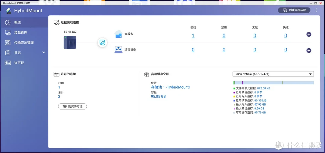Click the 创建远程装载 button
The width and height of the screenshot is (325, 153).
tap(295, 10)
